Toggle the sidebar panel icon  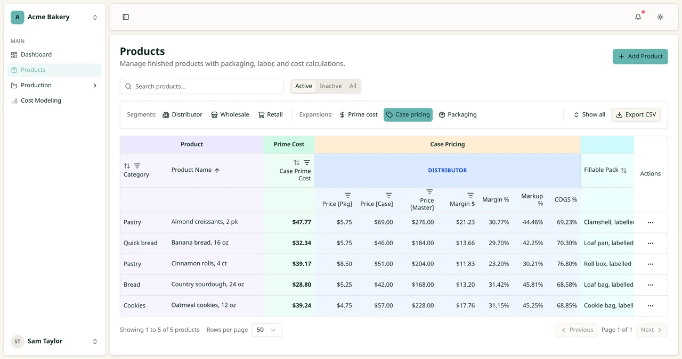(126, 17)
